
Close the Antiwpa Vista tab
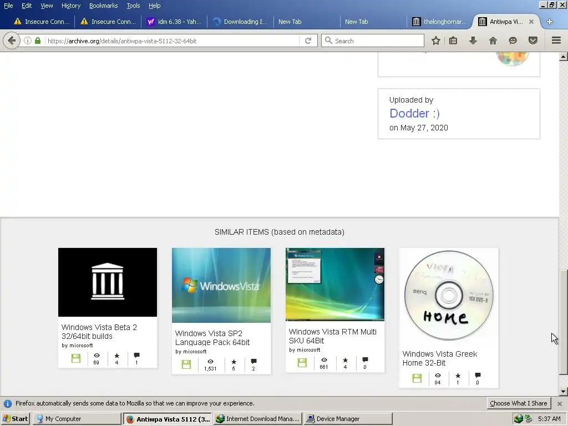[x=531, y=22]
